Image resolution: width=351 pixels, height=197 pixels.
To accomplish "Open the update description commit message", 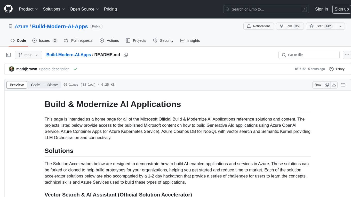I will coord(54,69).
